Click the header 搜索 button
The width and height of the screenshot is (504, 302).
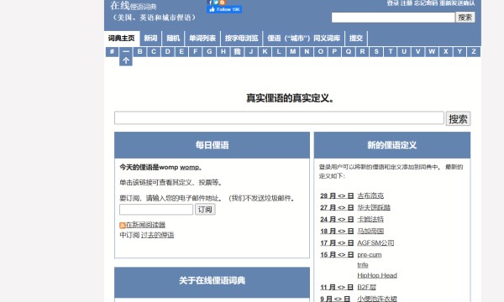(x=465, y=18)
